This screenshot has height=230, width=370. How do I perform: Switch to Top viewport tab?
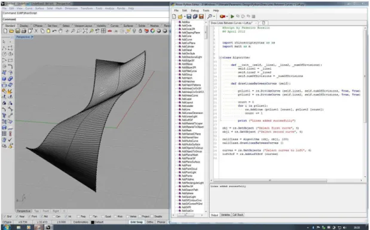tap(36, 211)
